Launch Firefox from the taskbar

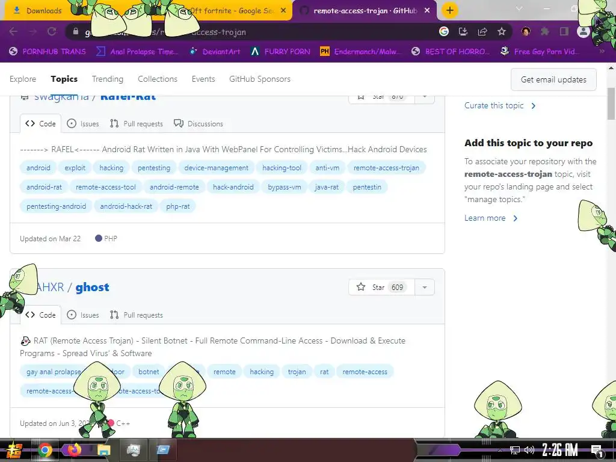pos(74,450)
